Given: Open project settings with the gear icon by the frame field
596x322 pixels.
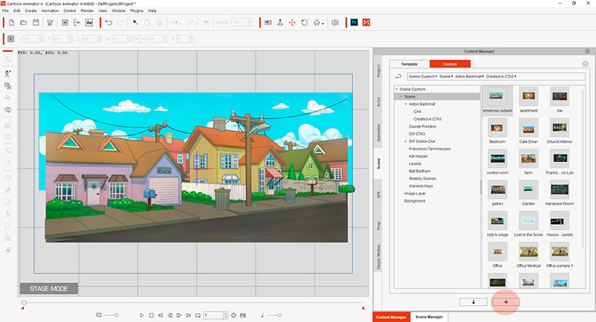Looking at the screenshot, I should [233, 315].
